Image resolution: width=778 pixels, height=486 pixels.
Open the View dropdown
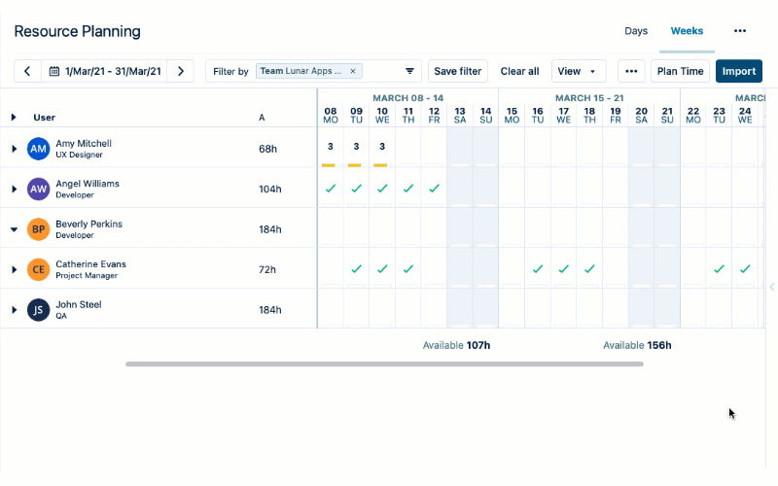(579, 71)
